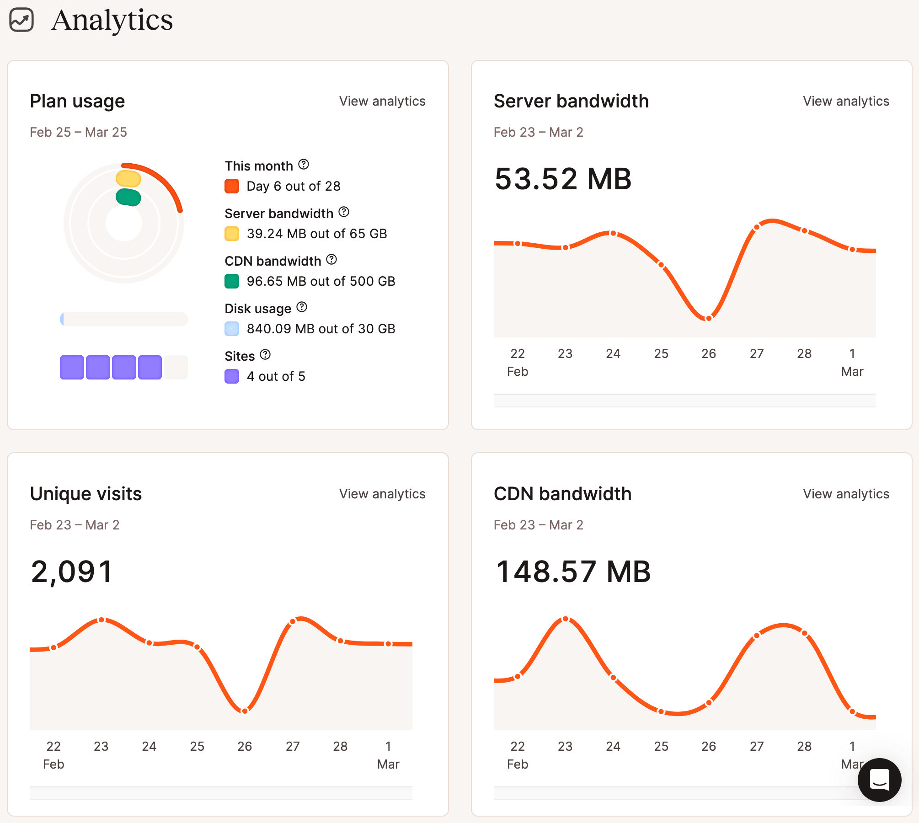
Task: Click the Feb 27 peak point on Server bandwidth chart
Action: [x=757, y=226]
